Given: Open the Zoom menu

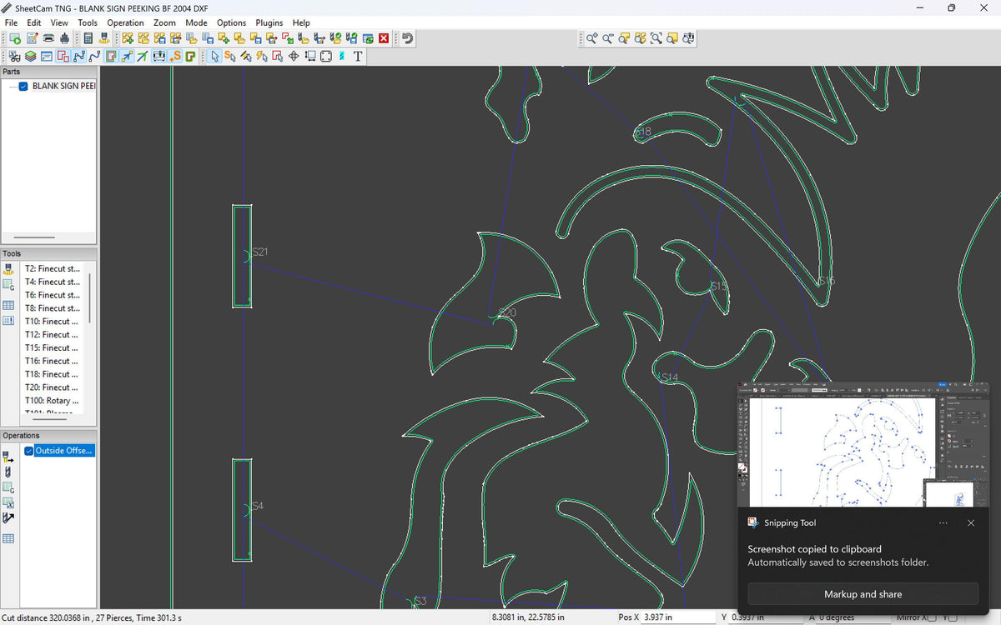Looking at the screenshot, I should tap(164, 22).
